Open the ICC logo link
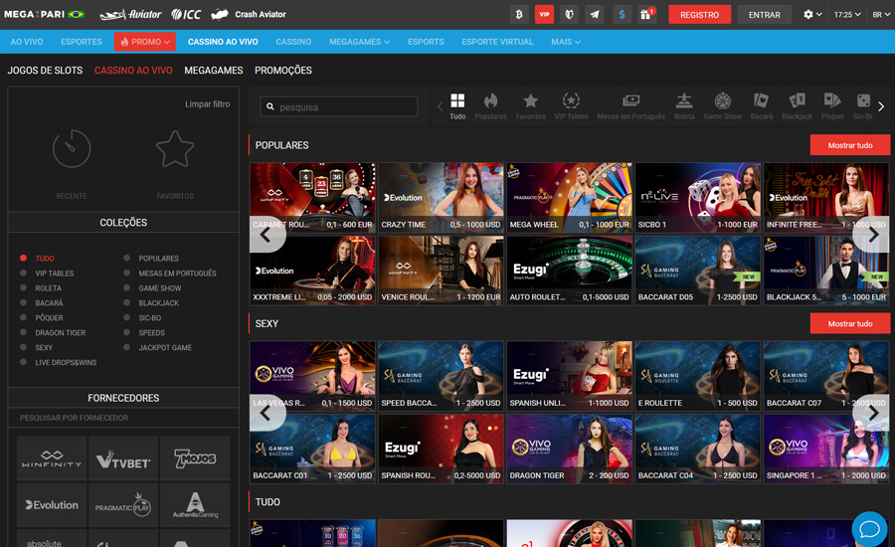 tap(186, 14)
